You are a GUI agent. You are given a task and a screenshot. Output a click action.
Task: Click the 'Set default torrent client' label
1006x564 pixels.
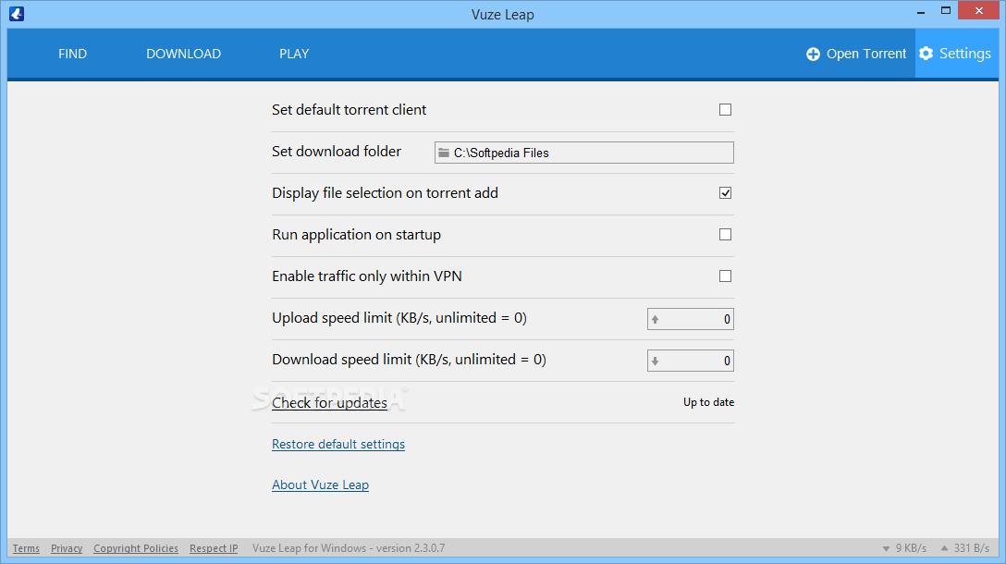click(x=349, y=110)
